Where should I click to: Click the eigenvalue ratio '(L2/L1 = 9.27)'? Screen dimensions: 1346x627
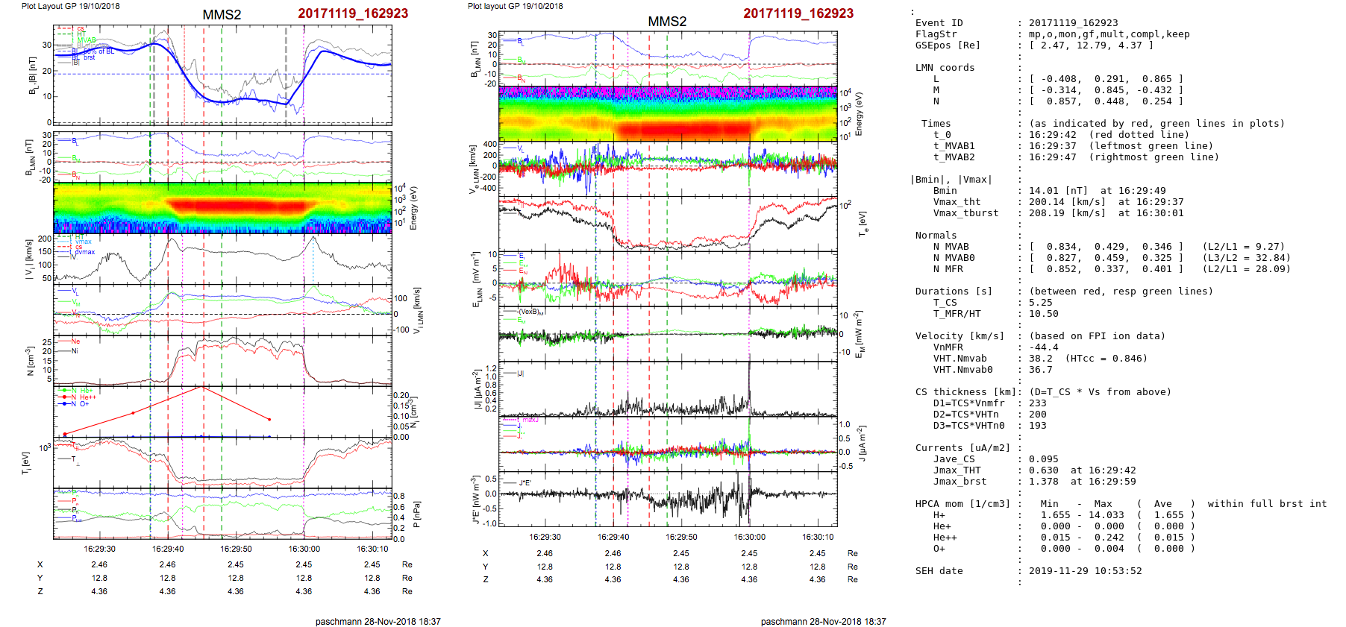[1243, 247]
